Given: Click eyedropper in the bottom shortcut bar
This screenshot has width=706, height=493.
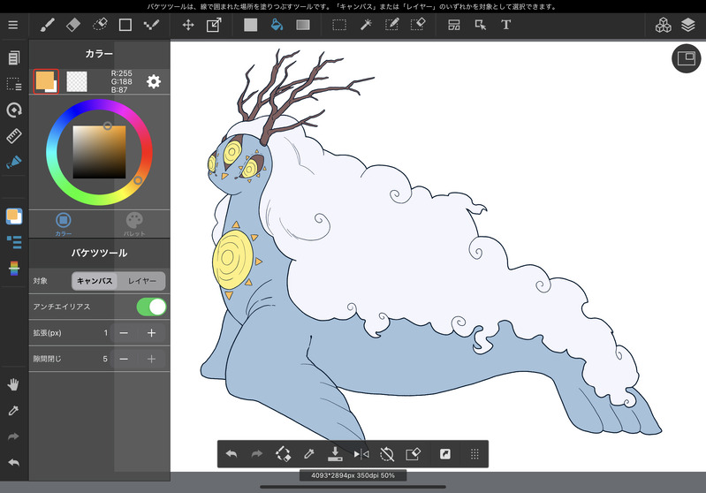Looking at the screenshot, I should [309, 454].
